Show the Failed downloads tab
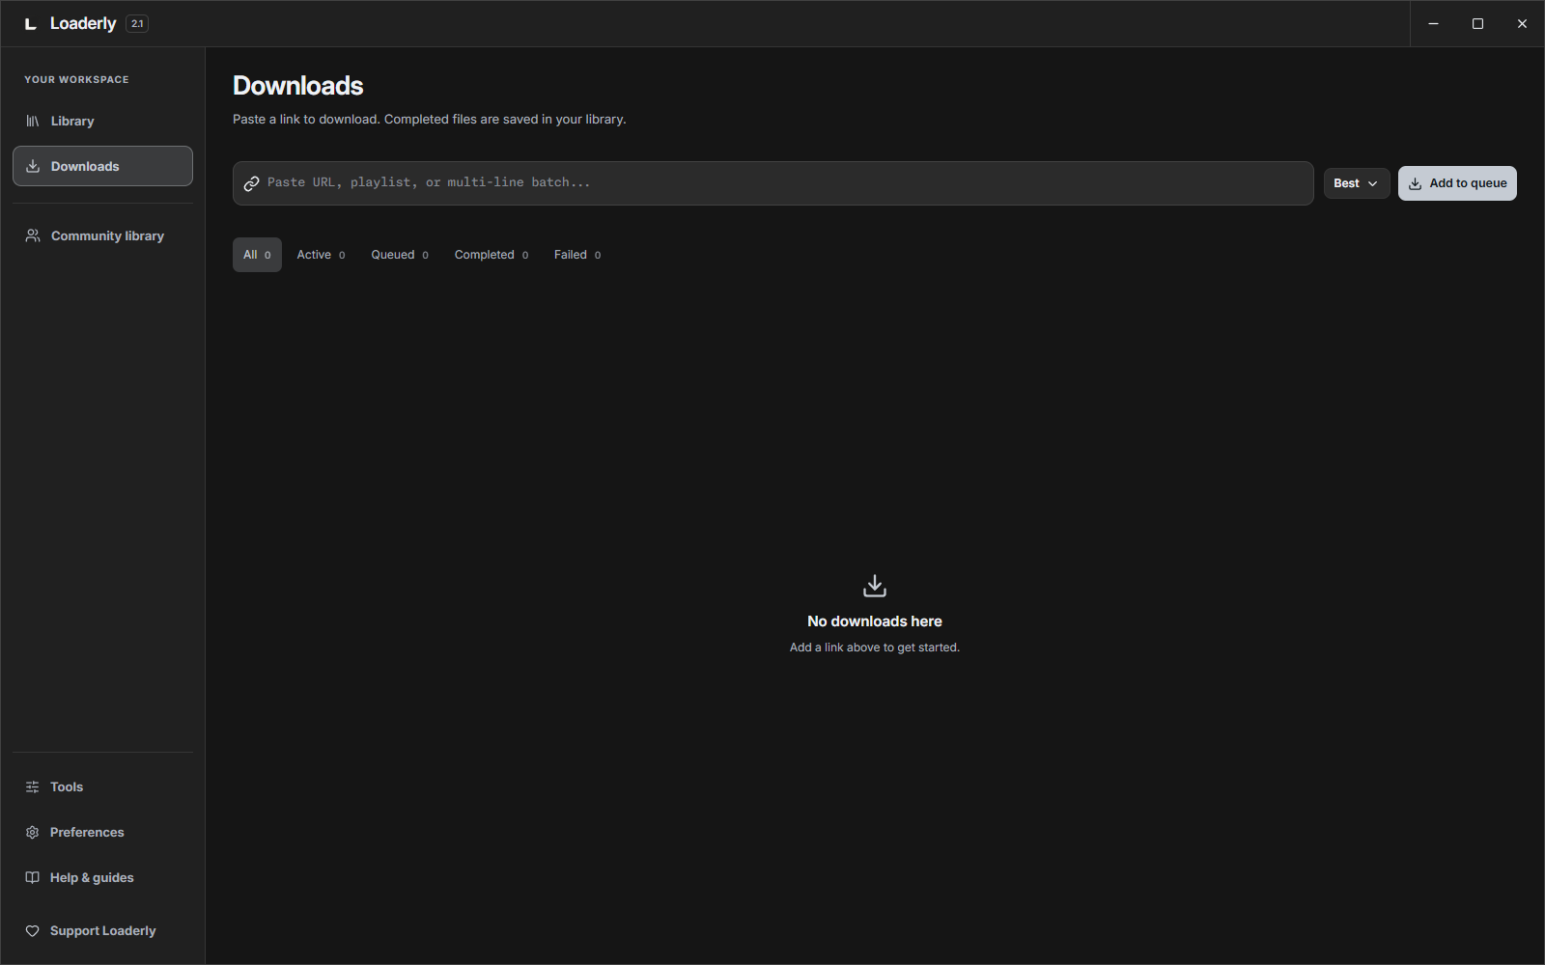Viewport: 1545px width, 965px height. click(577, 255)
